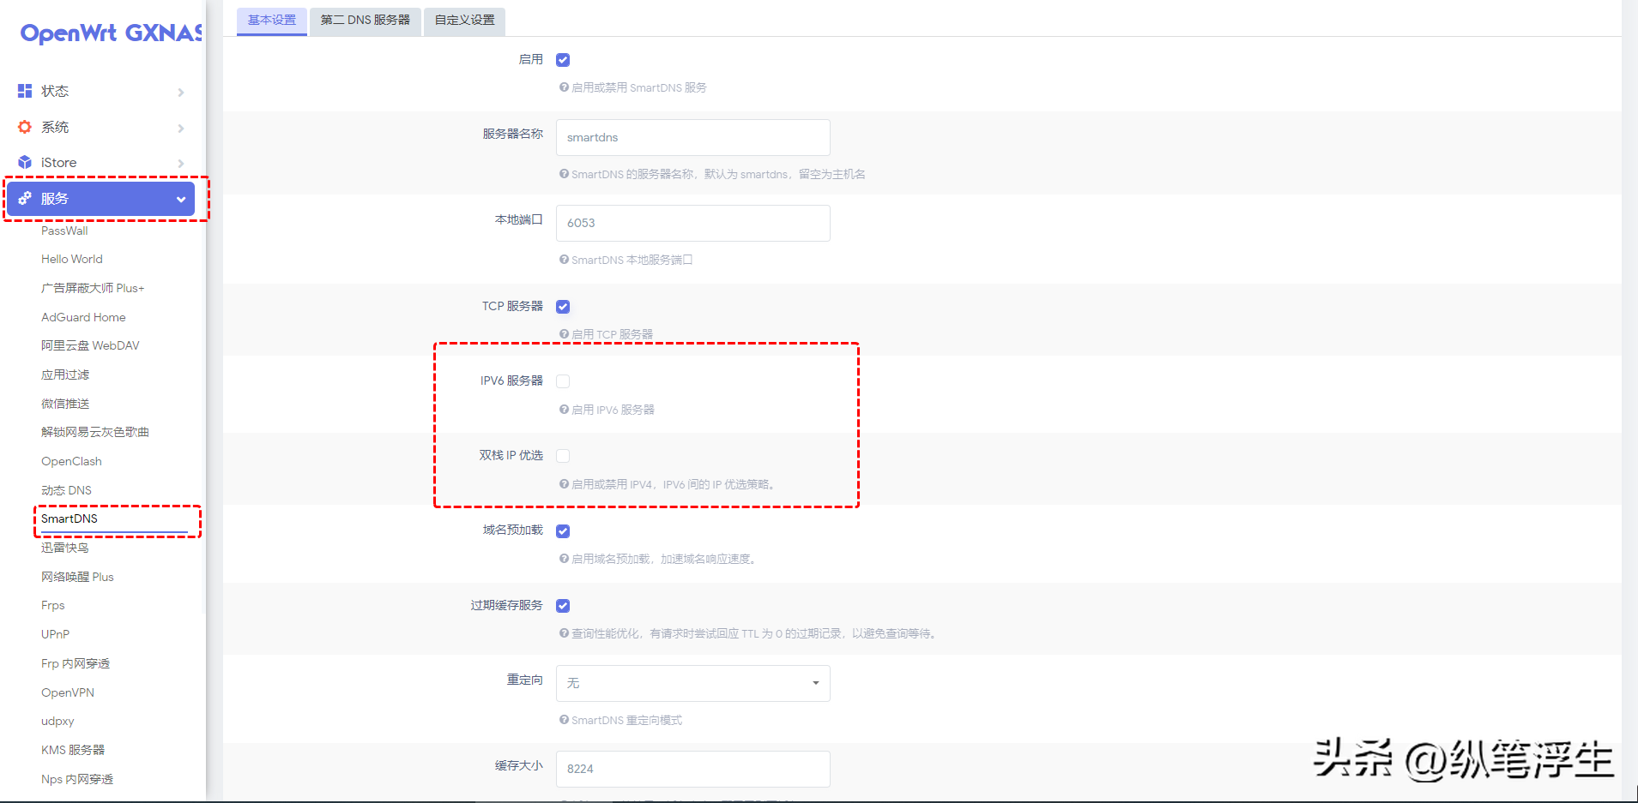Viewport: 1638px width, 803px height.
Task: Open OpenVPN service page
Action: pyautogui.click(x=68, y=692)
